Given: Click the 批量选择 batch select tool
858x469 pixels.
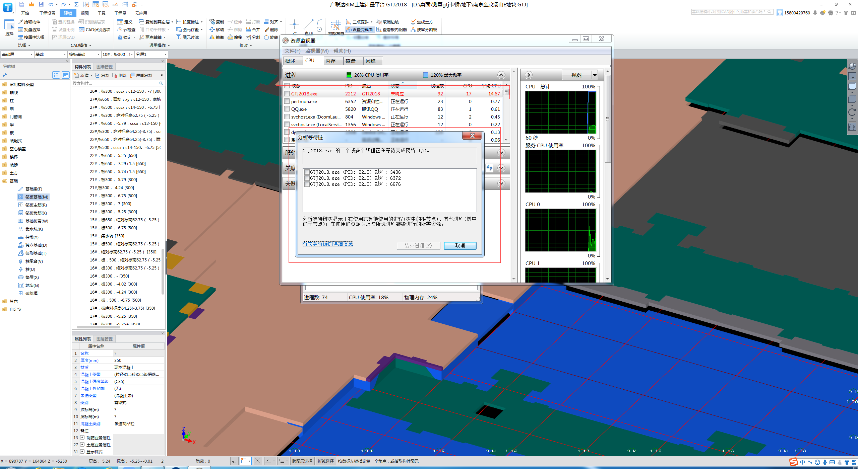Looking at the screenshot, I should pos(29,29).
